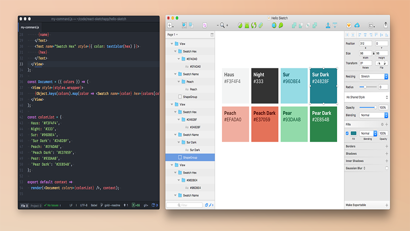Viewport: 410px width, 231px height.
Task: Select the my-command.js editor tab
Action: click(30, 28)
